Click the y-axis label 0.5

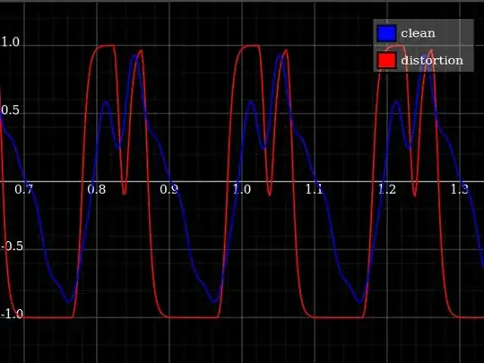[x=10, y=110]
